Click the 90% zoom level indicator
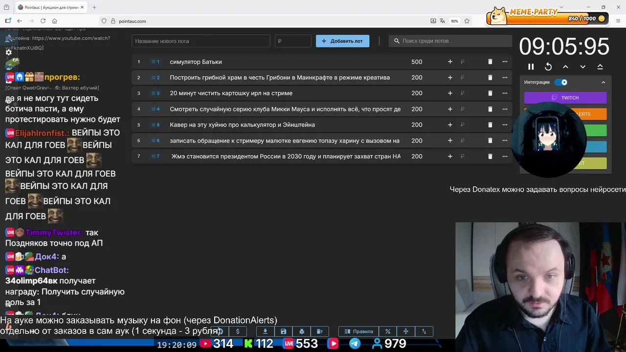Viewport: 626px width, 352px height. tap(454, 21)
